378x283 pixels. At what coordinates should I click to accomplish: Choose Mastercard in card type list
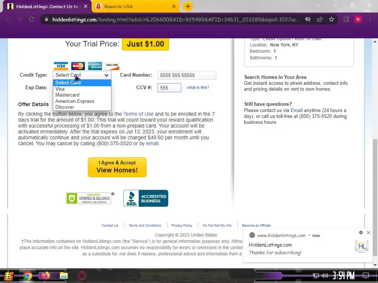(x=82, y=95)
